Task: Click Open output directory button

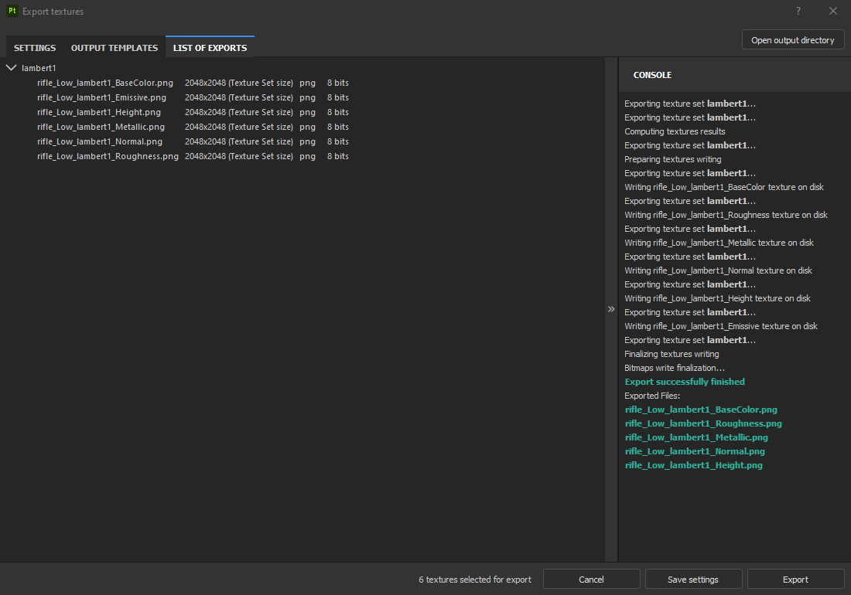Action: click(793, 40)
